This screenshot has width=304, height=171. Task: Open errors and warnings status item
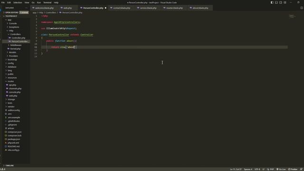click(3, 169)
